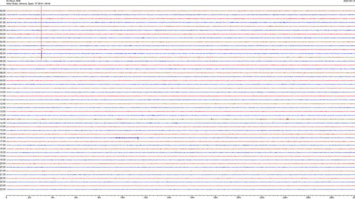Select the 18:00 row time label
355x199 pixels.
[3, 149]
